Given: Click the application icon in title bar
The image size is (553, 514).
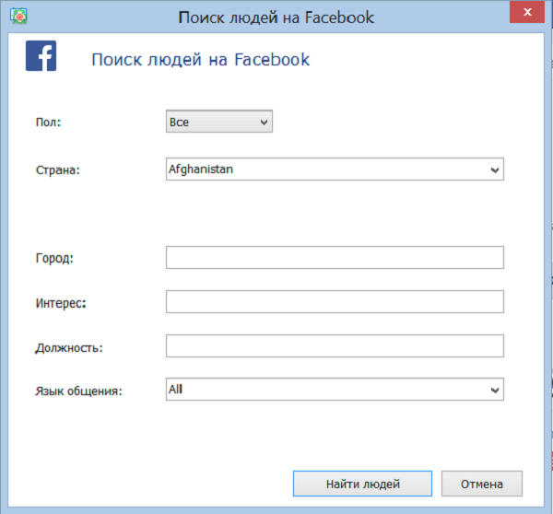Looking at the screenshot, I should coord(18,16).
